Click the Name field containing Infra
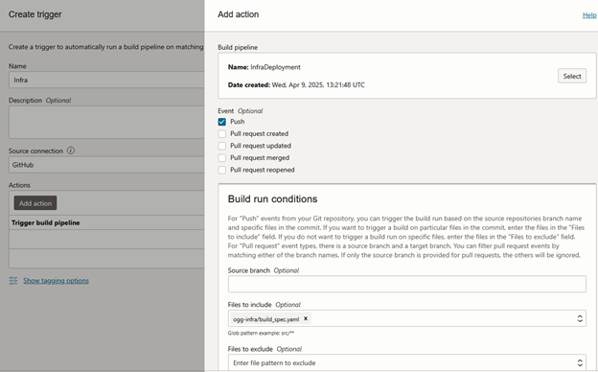Image resolution: width=598 pixels, height=372 pixels. point(106,81)
